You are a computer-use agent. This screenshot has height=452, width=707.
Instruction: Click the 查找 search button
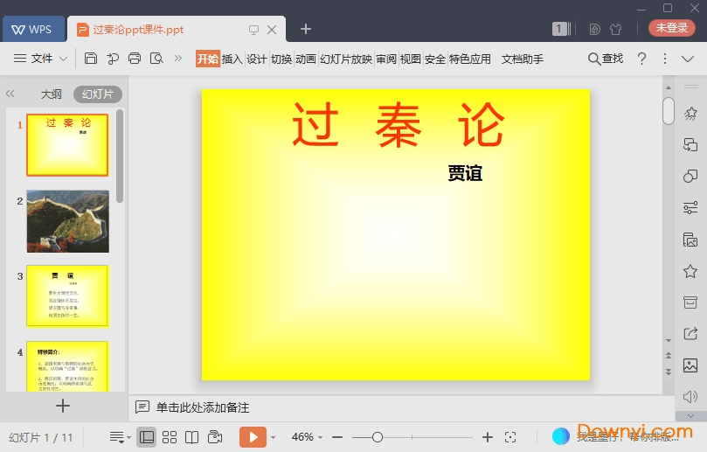click(606, 59)
